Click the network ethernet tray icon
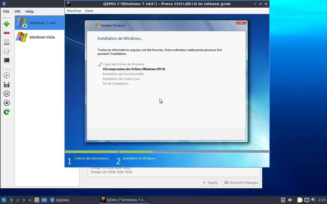Viewport: 327px width, 204px height. coord(307,200)
